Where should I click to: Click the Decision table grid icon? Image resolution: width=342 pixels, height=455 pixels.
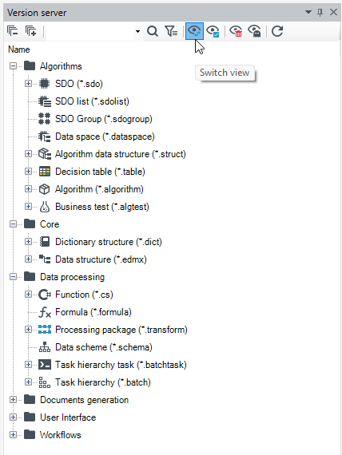[x=45, y=172]
